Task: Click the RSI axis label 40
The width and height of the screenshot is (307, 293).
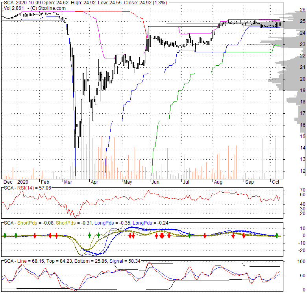Action: pyautogui.click(x=303, y=204)
